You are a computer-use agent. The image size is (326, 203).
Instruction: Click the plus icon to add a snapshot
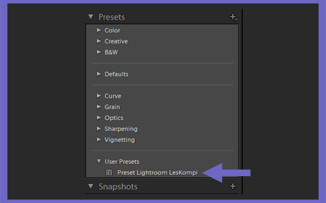233,186
